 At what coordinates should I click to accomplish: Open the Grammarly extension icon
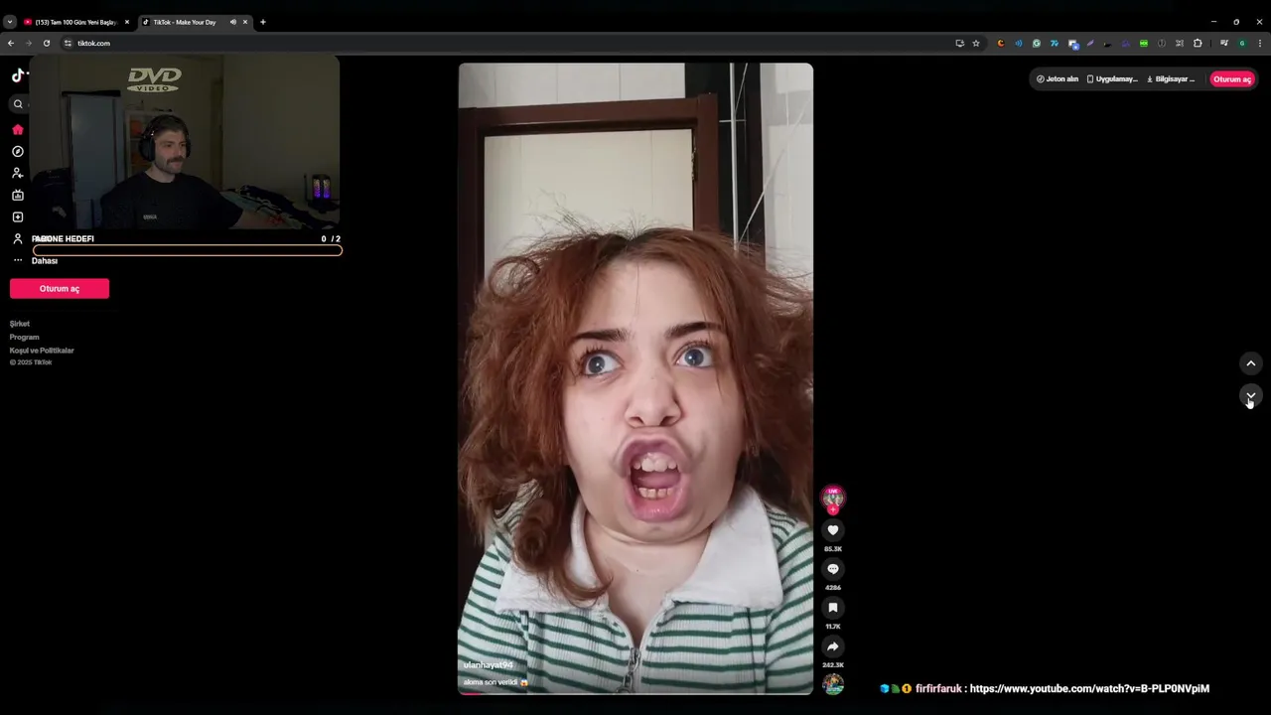[1037, 44]
